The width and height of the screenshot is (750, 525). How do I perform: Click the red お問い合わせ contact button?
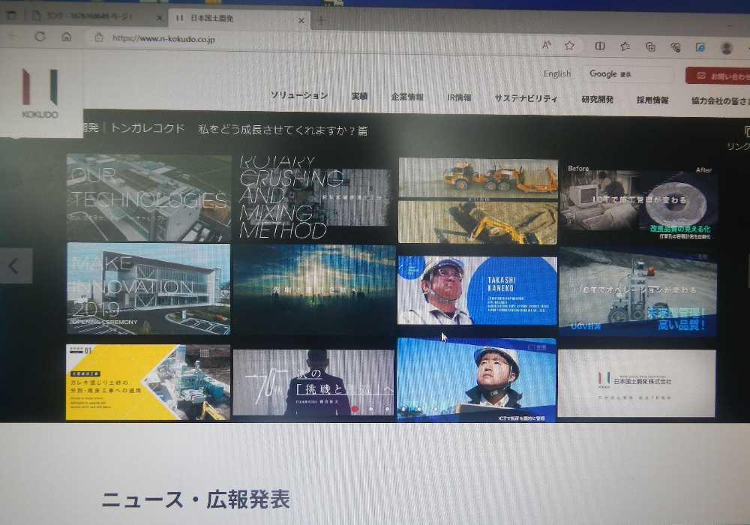click(718, 76)
